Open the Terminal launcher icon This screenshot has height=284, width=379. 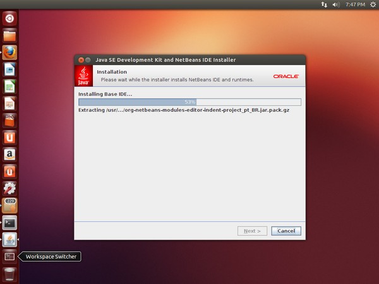click(x=9, y=223)
